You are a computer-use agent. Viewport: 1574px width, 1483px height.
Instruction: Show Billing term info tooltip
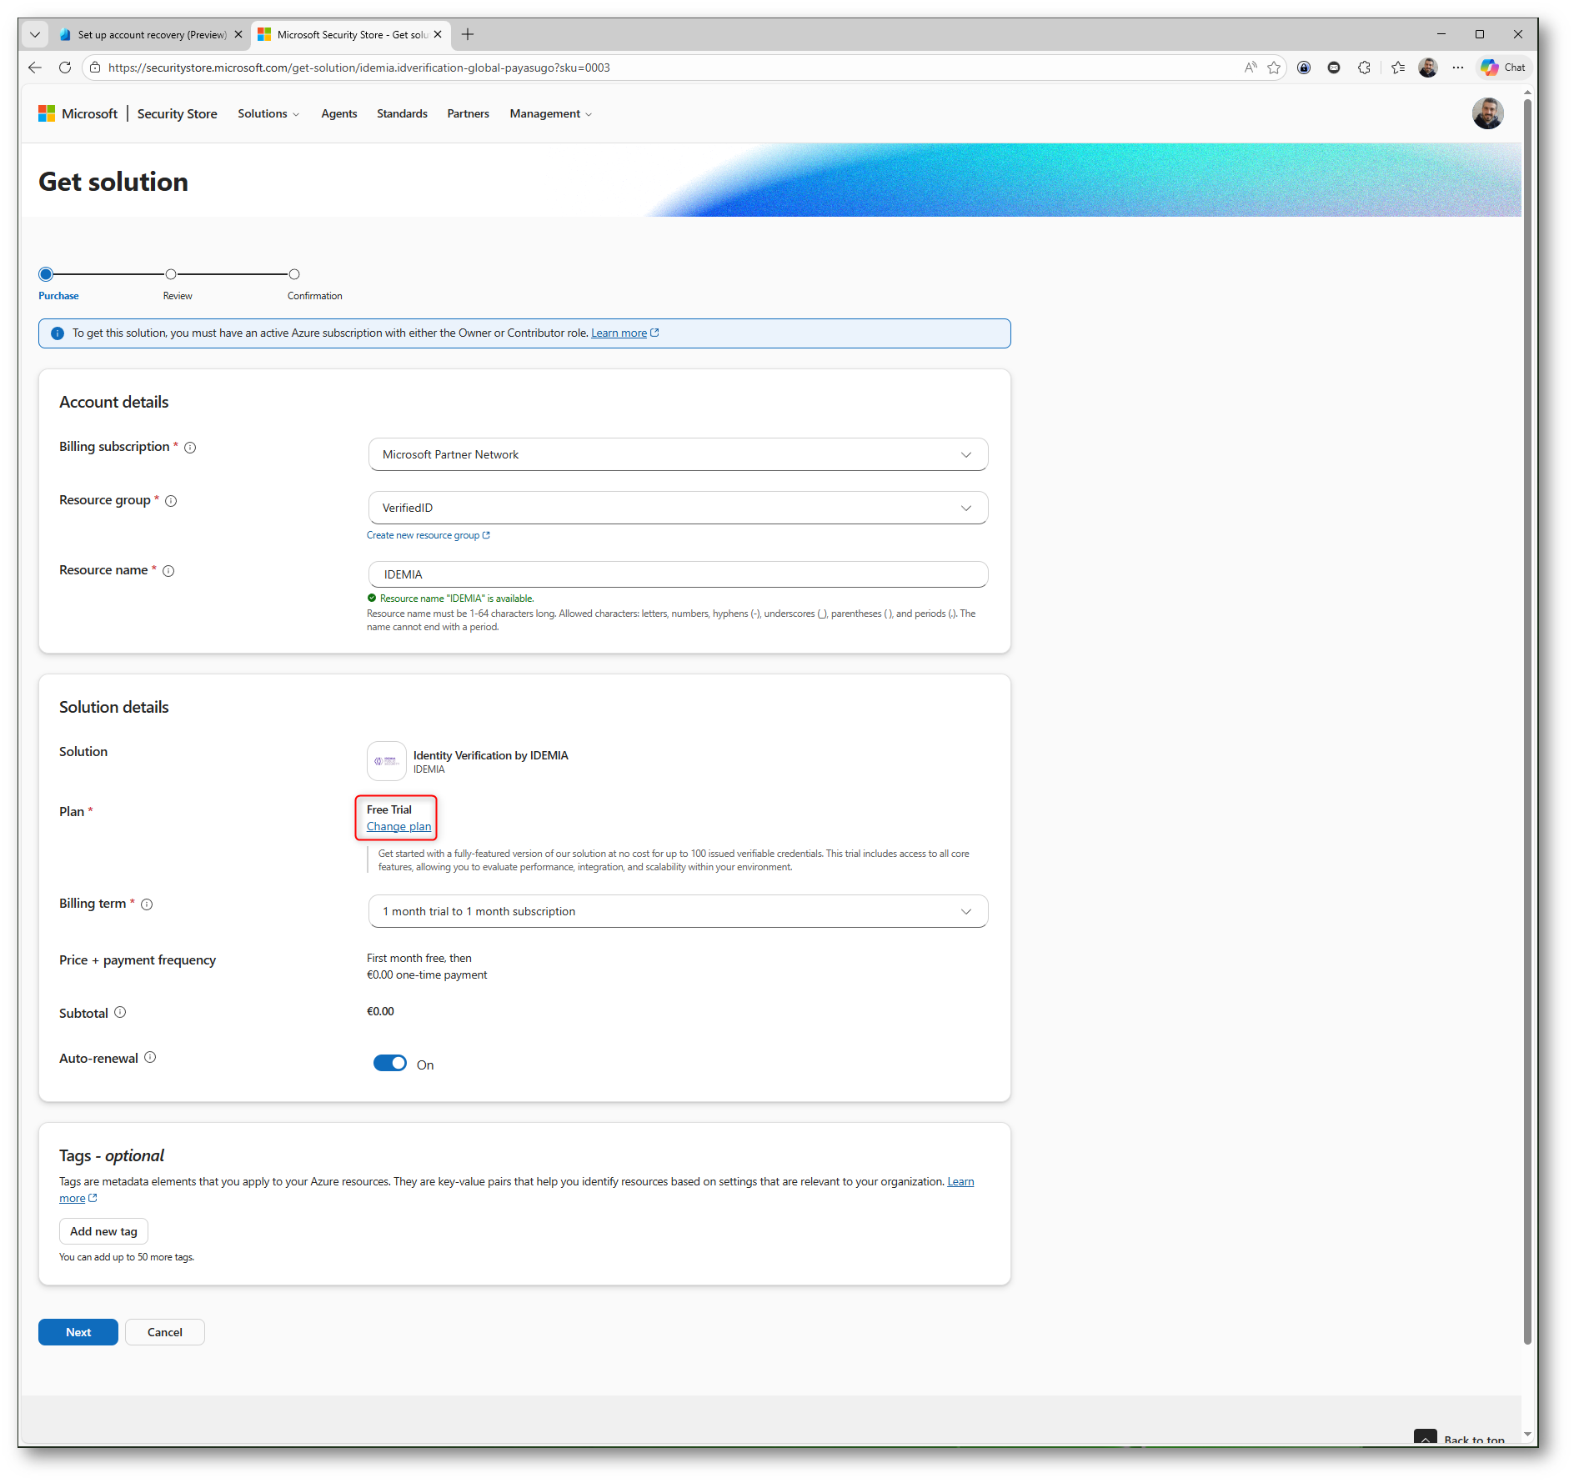click(x=147, y=904)
